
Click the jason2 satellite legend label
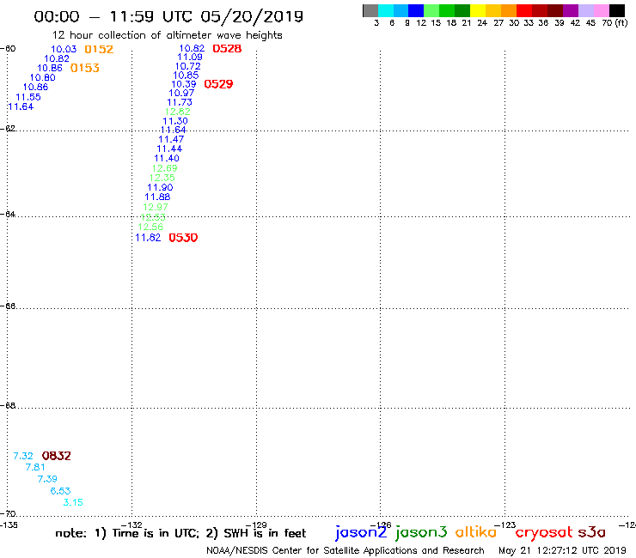coord(361,532)
